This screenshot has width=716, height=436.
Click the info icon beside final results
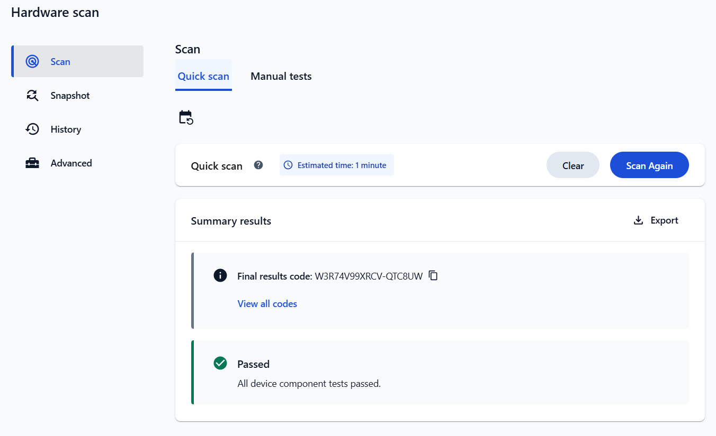click(220, 275)
